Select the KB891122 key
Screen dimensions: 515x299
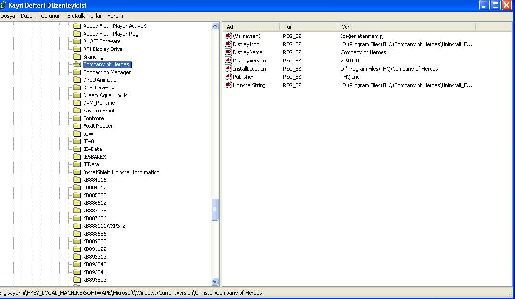[x=95, y=249]
